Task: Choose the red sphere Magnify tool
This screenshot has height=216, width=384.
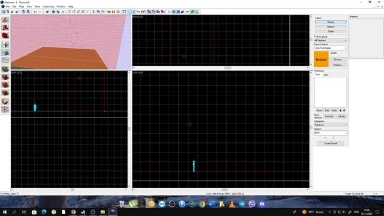Action: pos(5,28)
